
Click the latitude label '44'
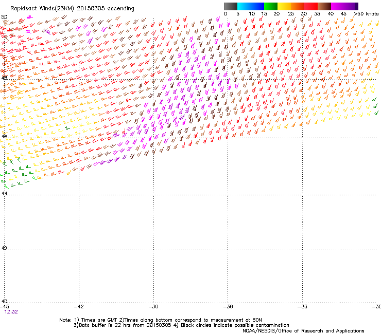pos(4,193)
